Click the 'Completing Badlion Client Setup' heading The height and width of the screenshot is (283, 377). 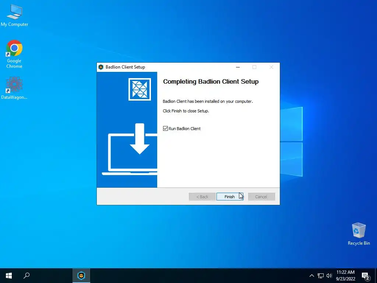coord(211,81)
